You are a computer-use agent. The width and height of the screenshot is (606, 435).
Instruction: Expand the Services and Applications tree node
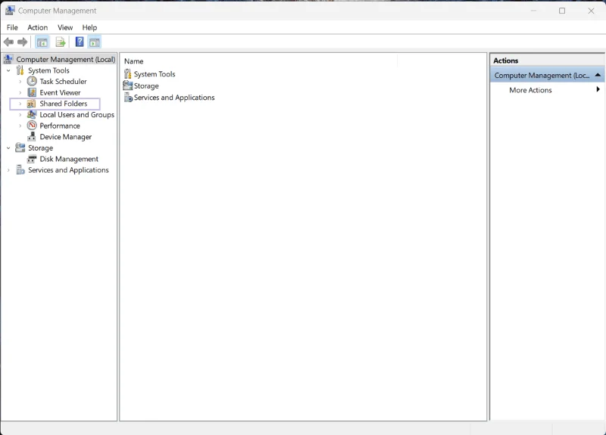pos(8,169)
